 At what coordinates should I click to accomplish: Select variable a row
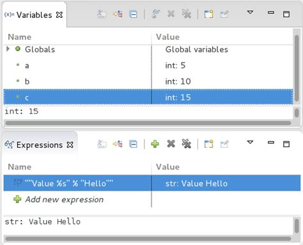point(148,65)
